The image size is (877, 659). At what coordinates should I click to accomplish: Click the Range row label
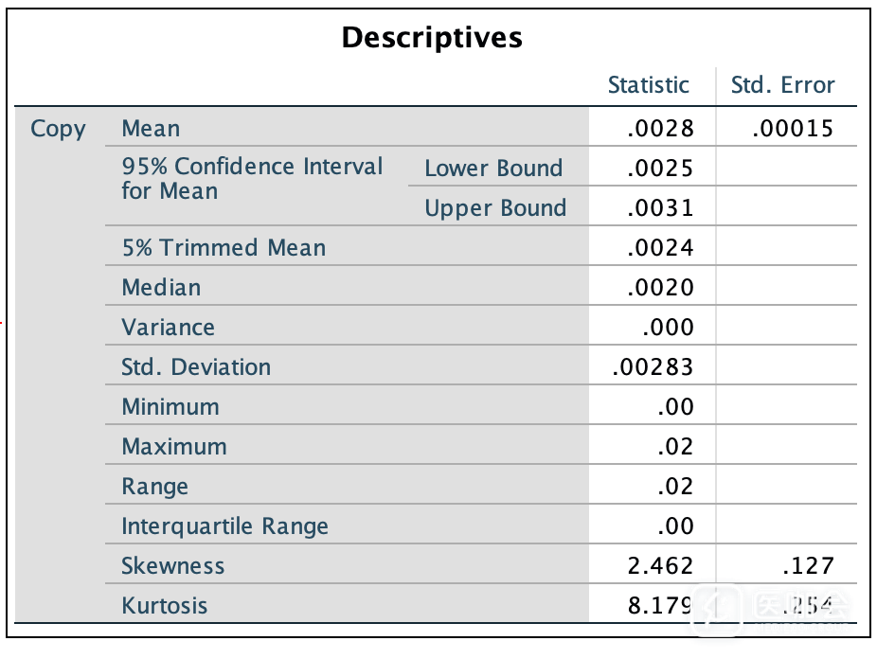tap(154, 487)
